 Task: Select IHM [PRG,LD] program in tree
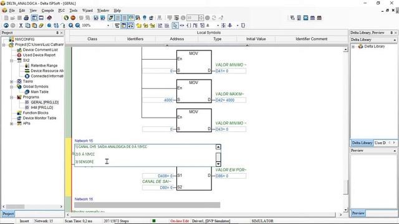[42, 108]
